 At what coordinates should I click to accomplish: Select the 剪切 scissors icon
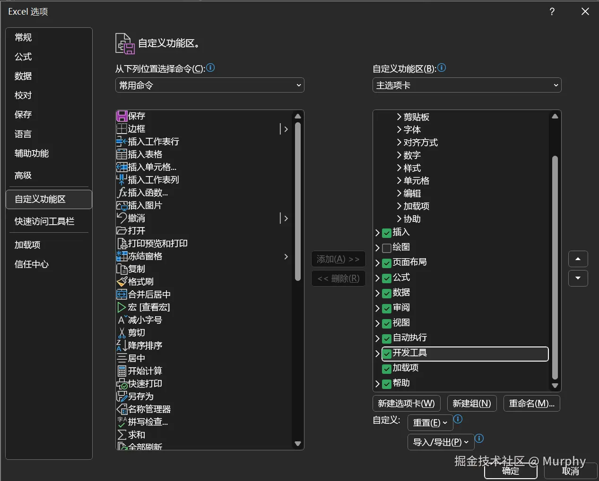tap(122, 333)
